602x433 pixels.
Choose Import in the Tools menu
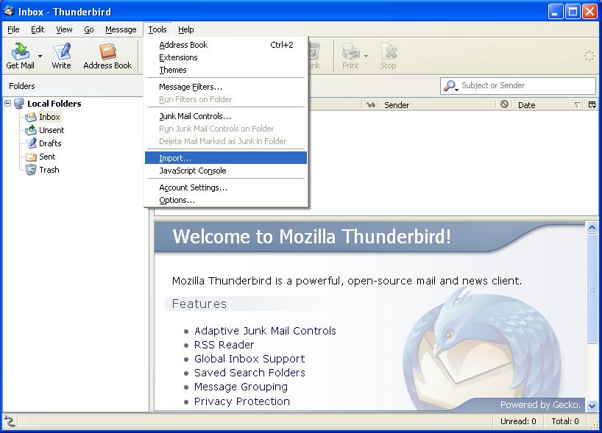tap(226, 158)
